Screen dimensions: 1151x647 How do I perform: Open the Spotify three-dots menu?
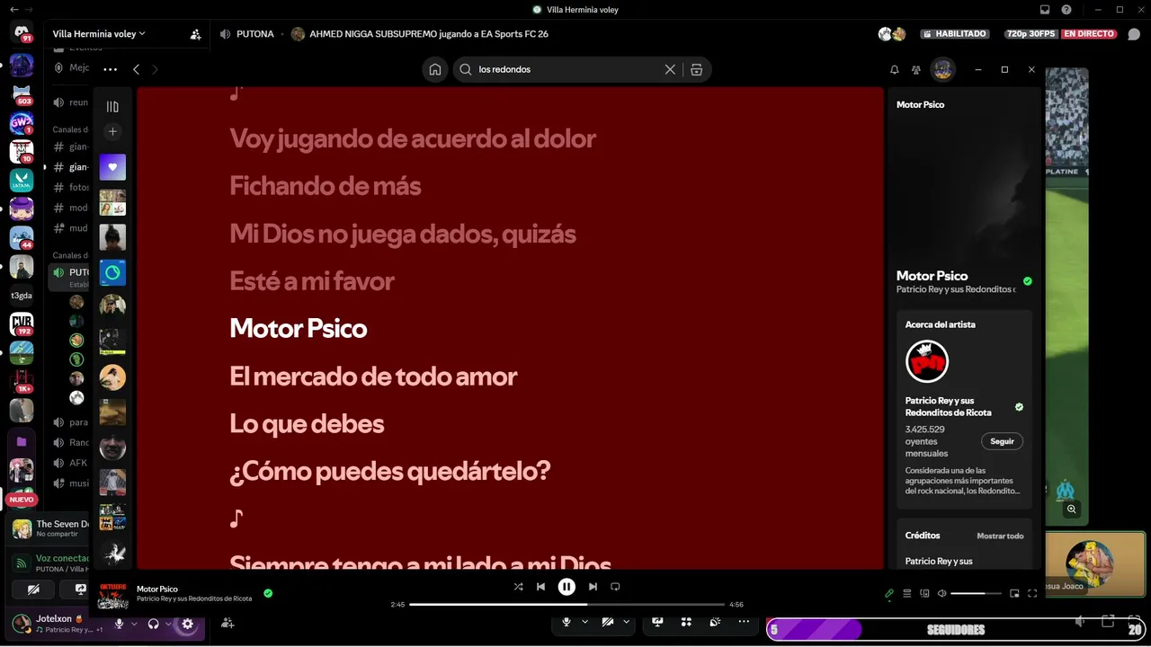coord(110,69)
